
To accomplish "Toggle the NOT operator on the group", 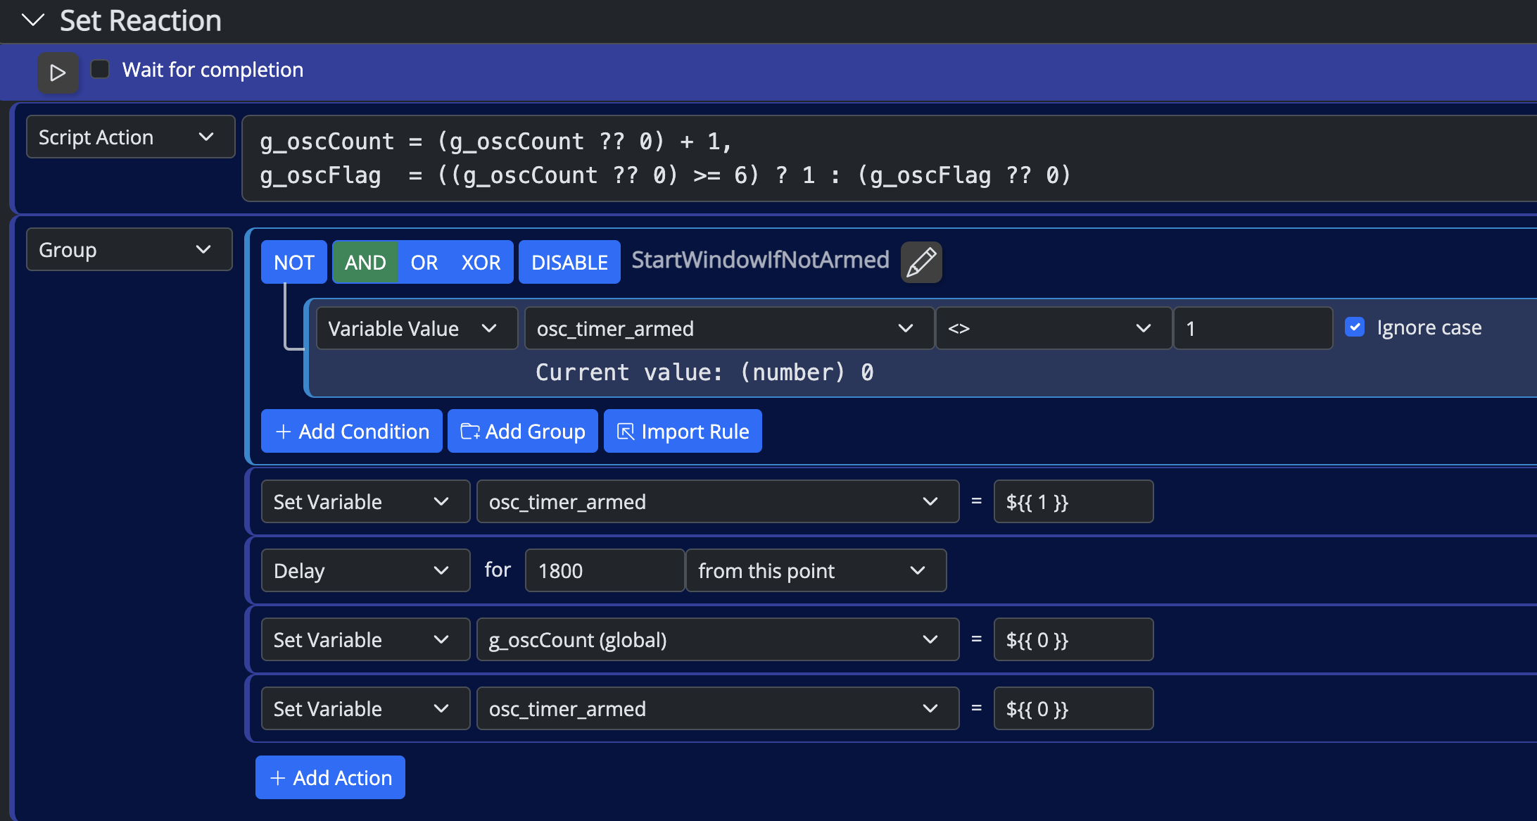I will (293, 262).
